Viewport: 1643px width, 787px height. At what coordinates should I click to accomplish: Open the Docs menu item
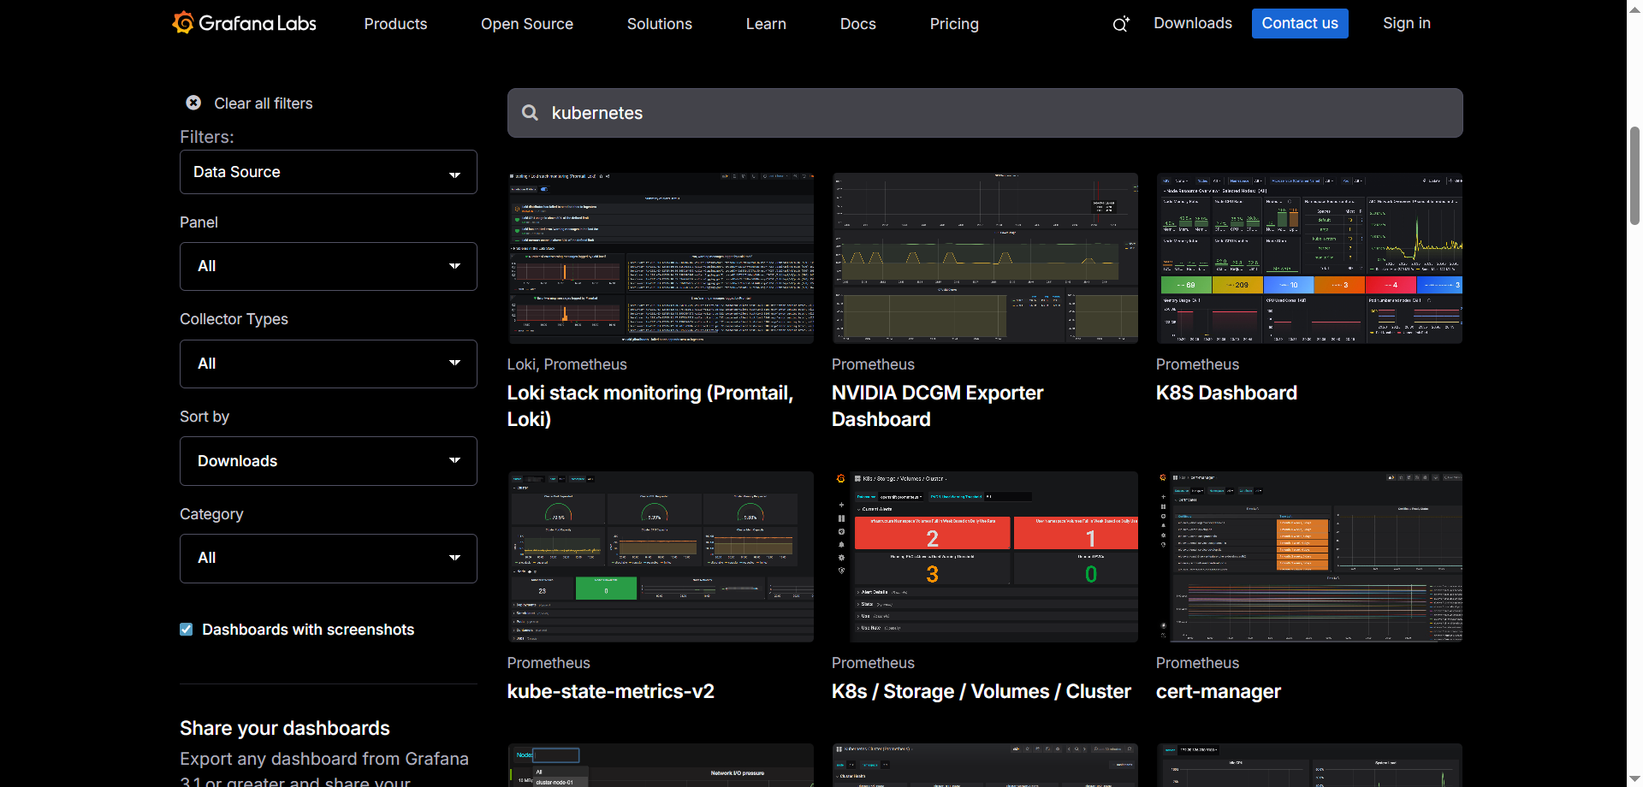(x=858, y=24)
